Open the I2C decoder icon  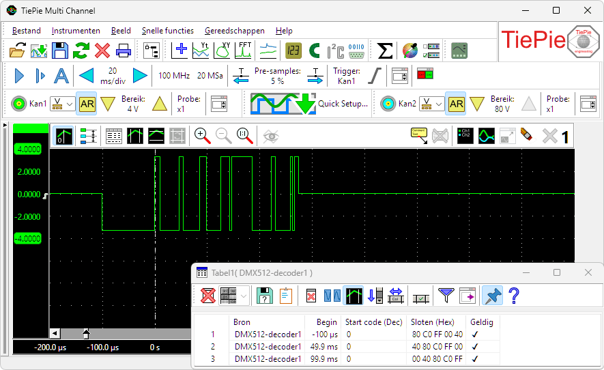(336, 51)
